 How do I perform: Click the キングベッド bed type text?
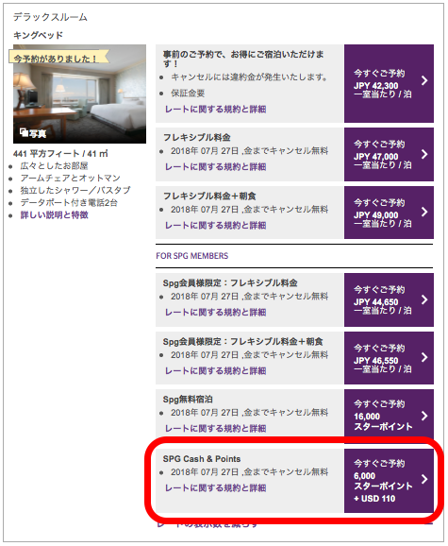[39, 35]
